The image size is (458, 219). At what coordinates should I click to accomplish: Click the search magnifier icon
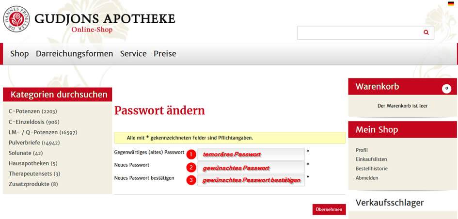(426, 32)
